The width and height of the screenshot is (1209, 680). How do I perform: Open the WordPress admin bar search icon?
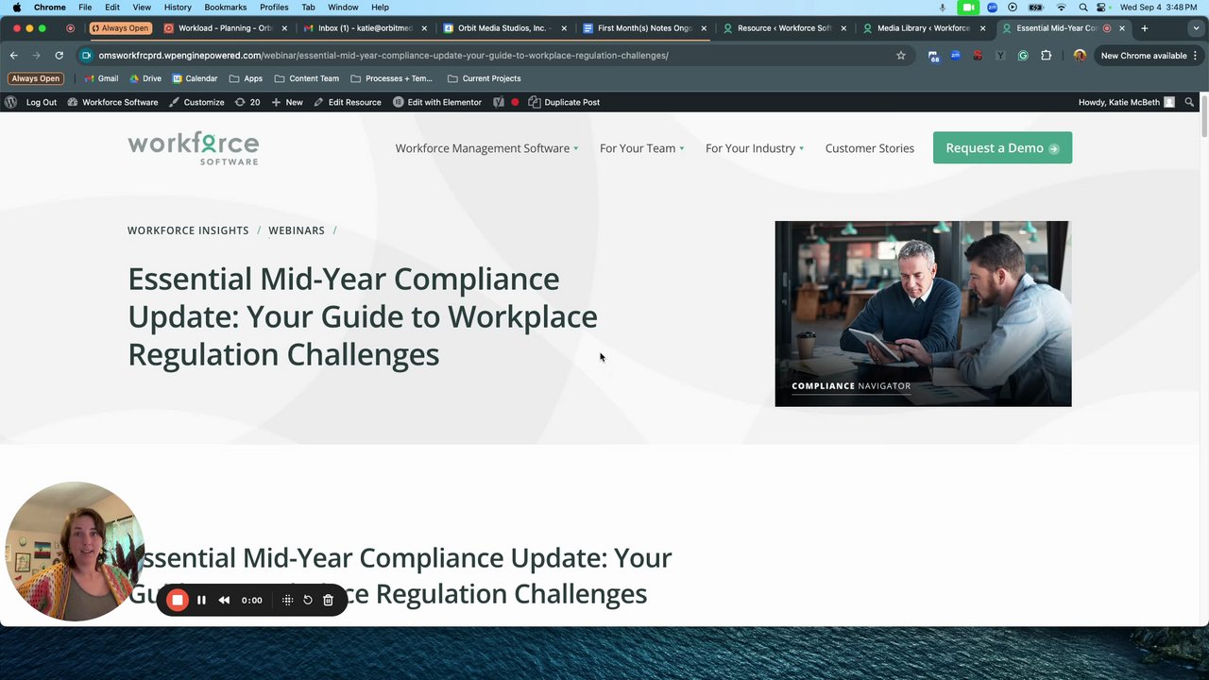click(x=1190, y=102)
